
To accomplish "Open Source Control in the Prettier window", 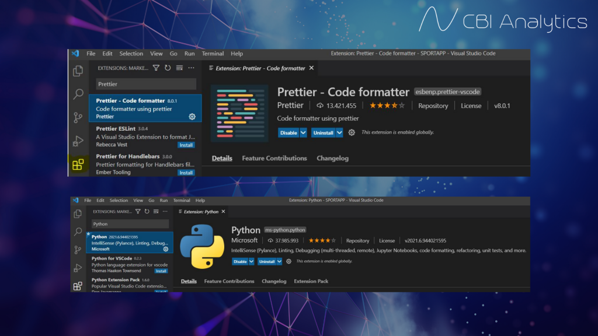I will 78,117.
